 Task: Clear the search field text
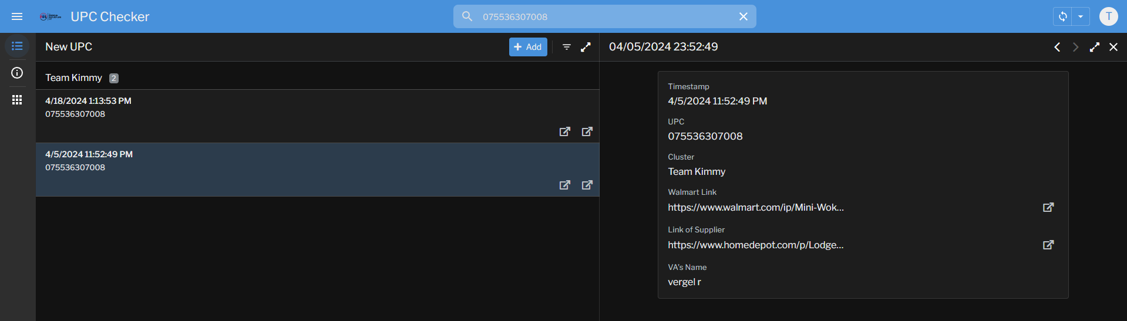click(x=744, y=16)
